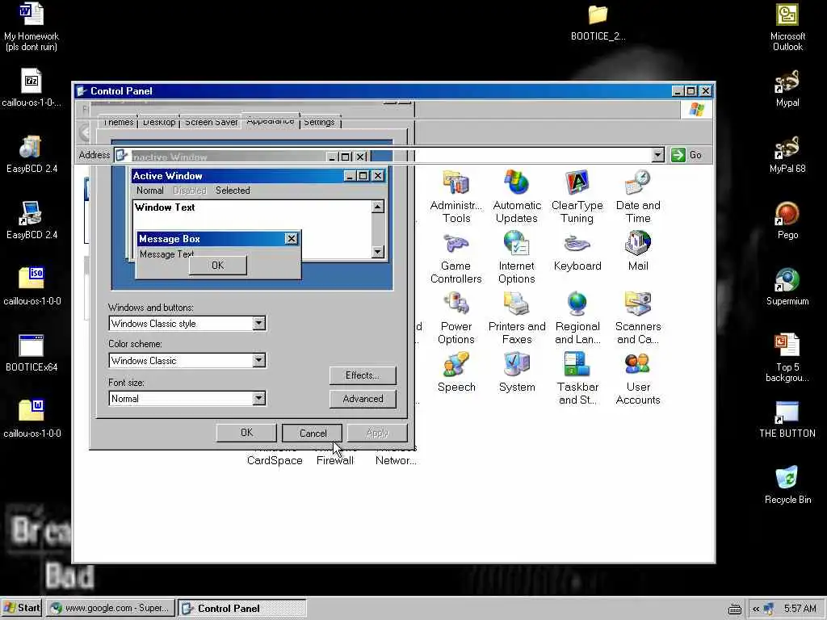Select My Homework desktop document

click(31, 27)
